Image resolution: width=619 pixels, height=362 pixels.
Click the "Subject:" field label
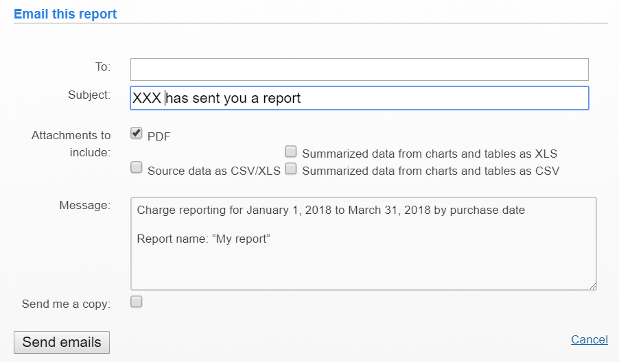pos(89,95)
